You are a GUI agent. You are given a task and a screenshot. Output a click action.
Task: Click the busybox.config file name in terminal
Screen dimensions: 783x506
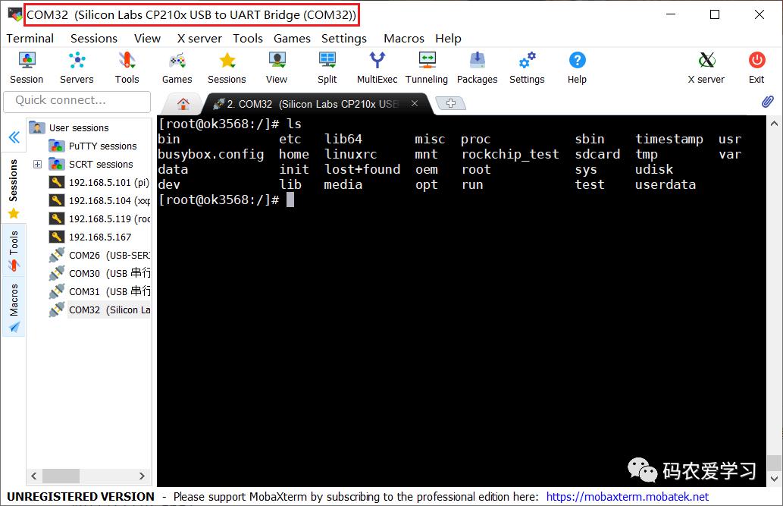211,154
